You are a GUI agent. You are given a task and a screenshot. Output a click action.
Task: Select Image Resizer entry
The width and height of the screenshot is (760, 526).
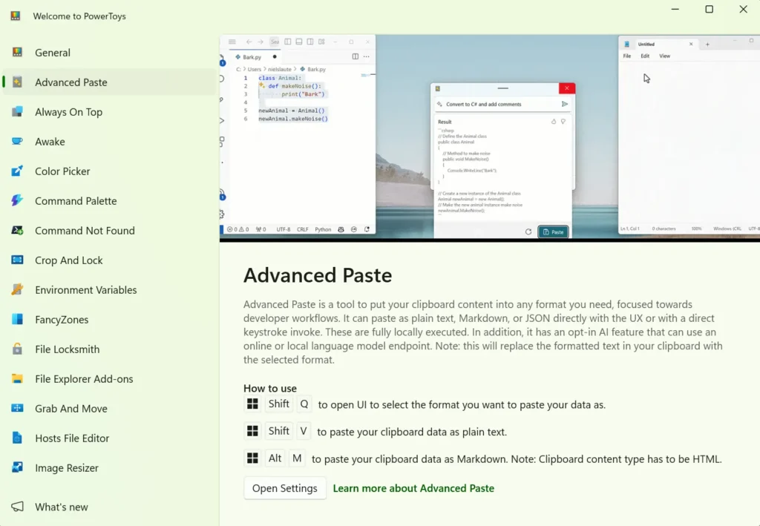tap(110, 467)
